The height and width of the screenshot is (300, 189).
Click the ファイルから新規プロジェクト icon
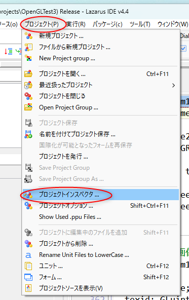[x=28, y=47]
